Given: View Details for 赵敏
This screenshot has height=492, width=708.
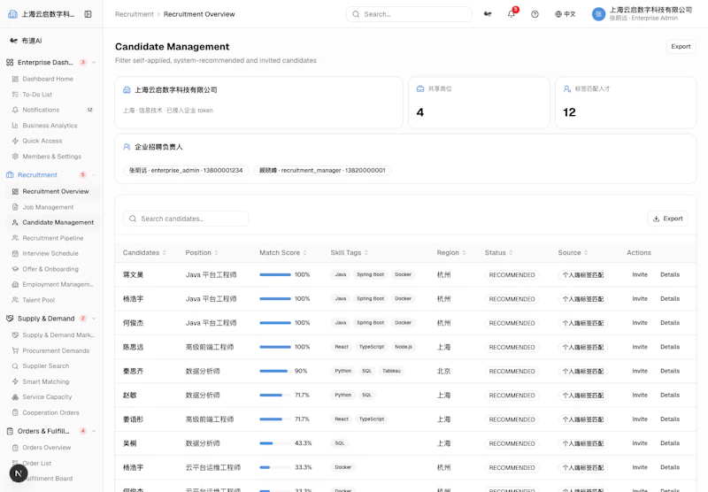Looking at the screenshot, I should click(x=670, y=395).
